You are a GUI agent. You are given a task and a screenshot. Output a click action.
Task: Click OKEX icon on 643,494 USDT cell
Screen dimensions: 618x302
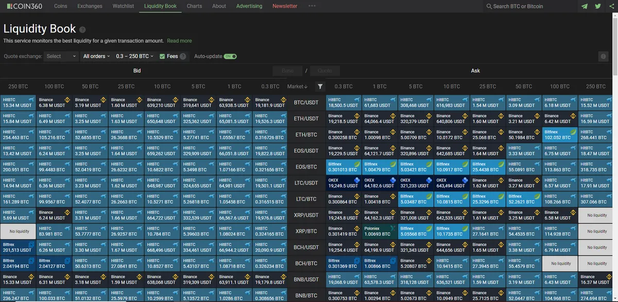coord(465,180)
